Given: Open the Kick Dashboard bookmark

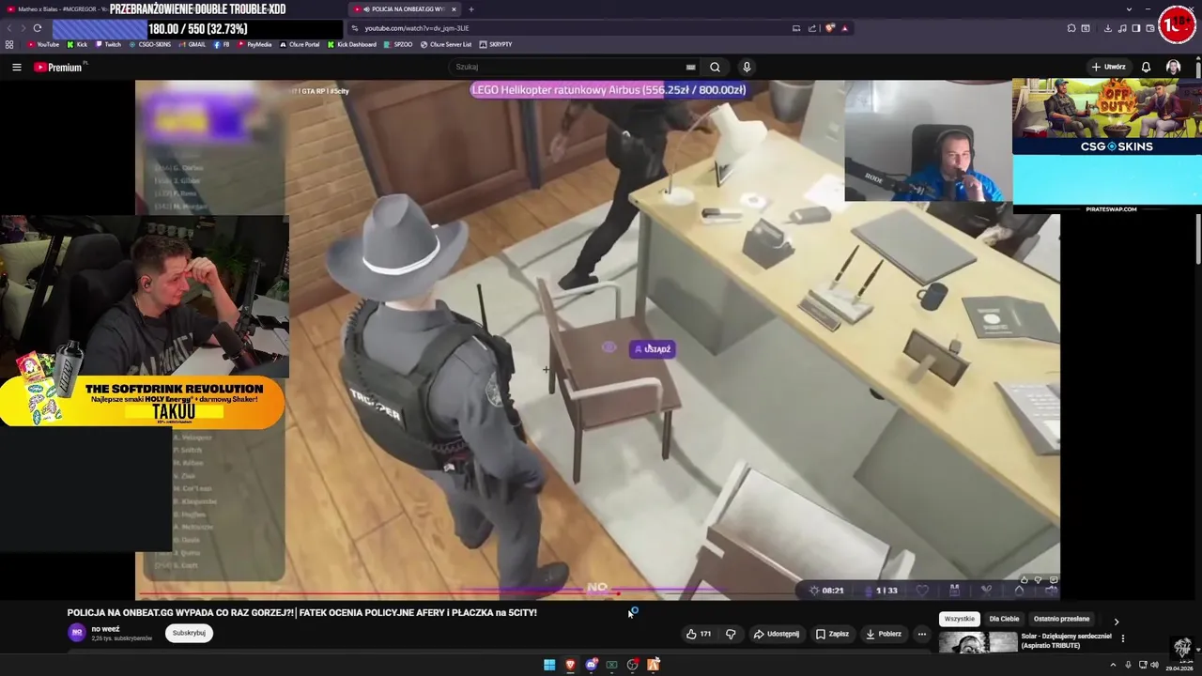Looking at the screenshot, I should [x=351, y=44].
